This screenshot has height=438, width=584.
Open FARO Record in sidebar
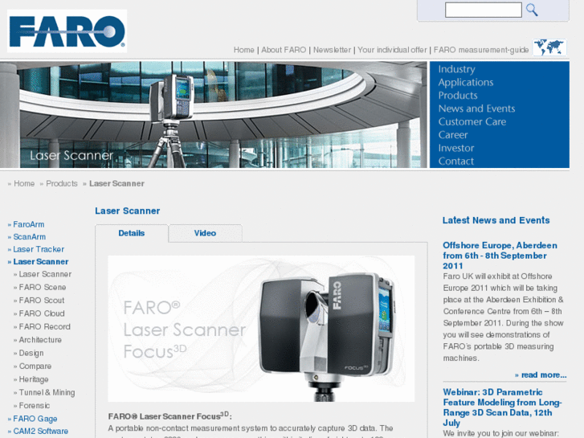44,326
